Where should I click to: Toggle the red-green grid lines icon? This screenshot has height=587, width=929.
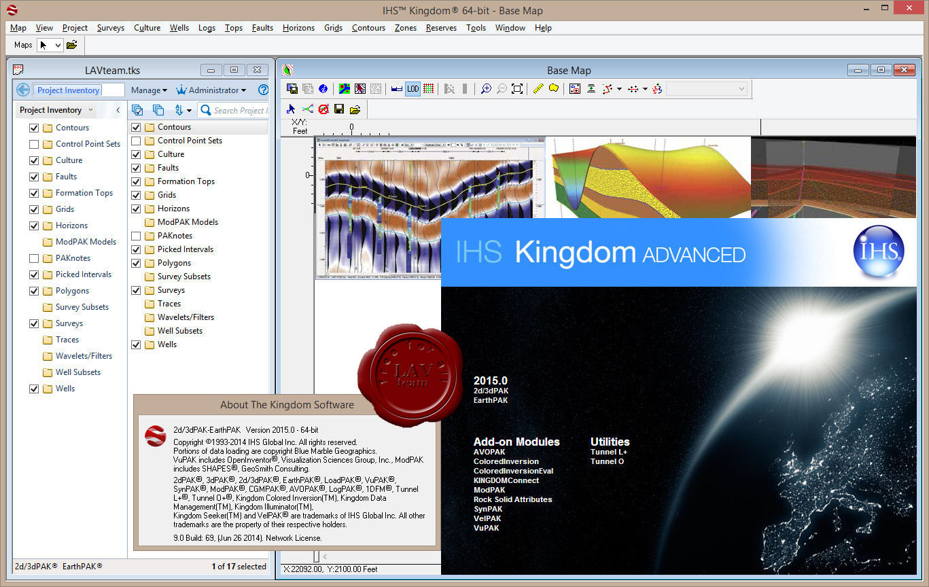[429, 89]
